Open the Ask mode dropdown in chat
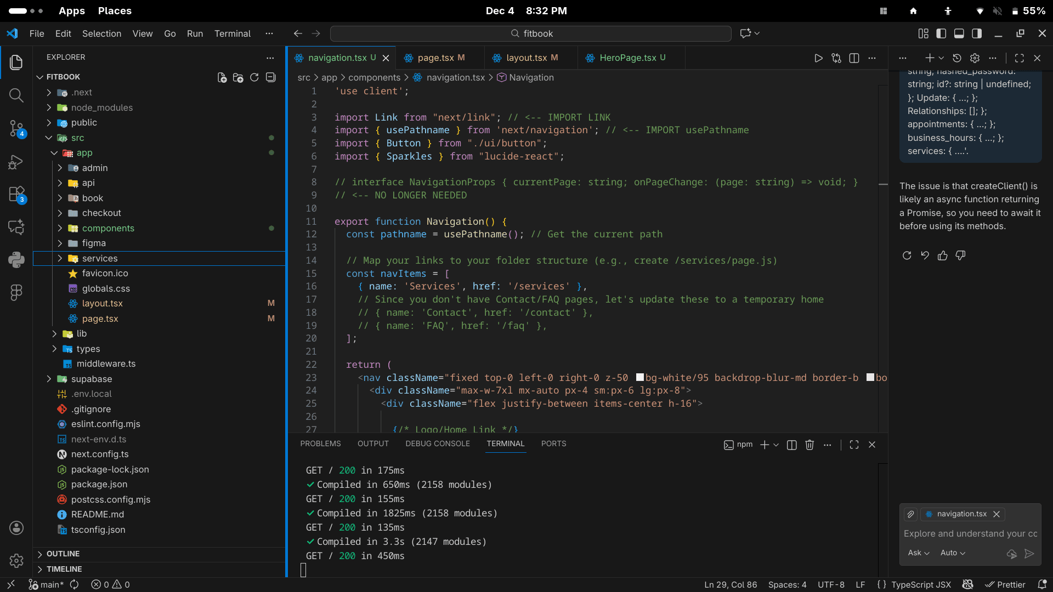This screenshot has width=1053, height=592. (x=918, y=553)
